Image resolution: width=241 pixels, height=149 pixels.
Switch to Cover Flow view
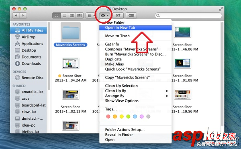(79, 16)
